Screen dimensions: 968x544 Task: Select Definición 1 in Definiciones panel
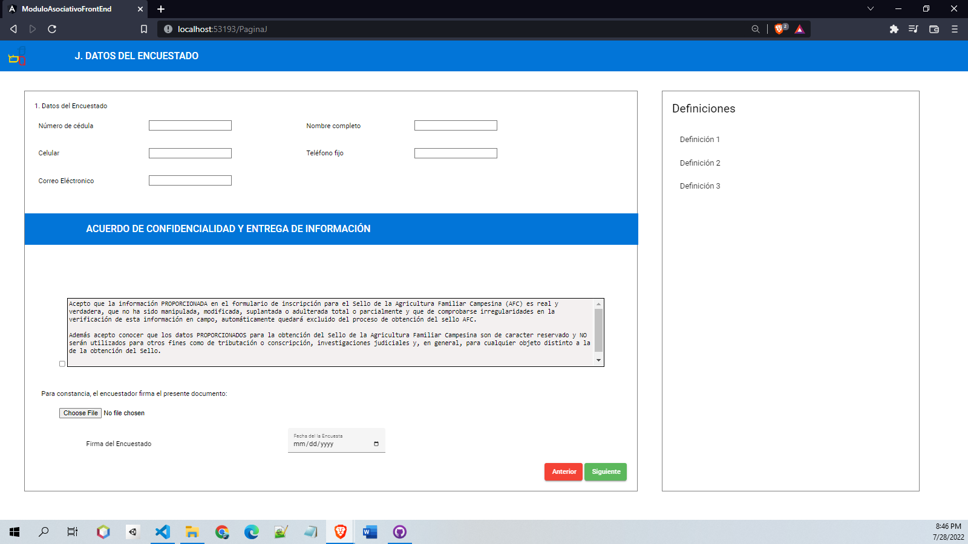point(699,140)
